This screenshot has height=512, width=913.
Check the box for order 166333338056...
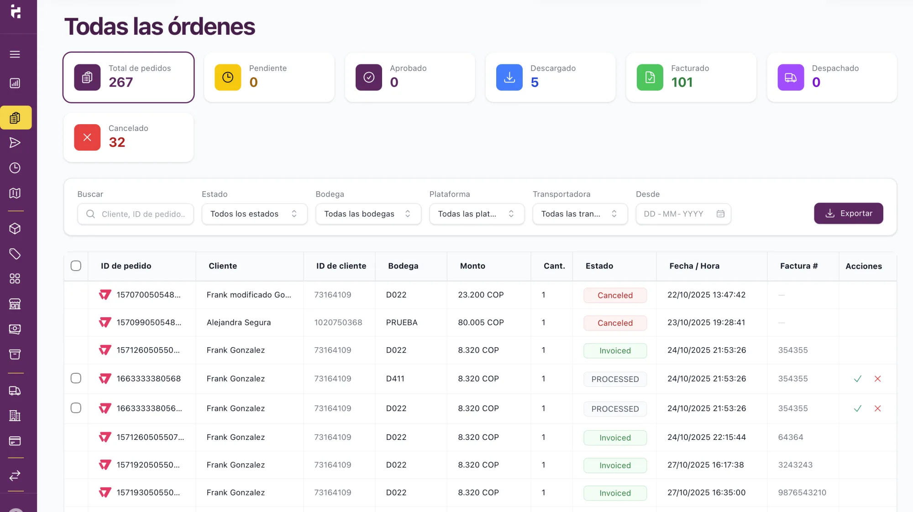point(76,408)
